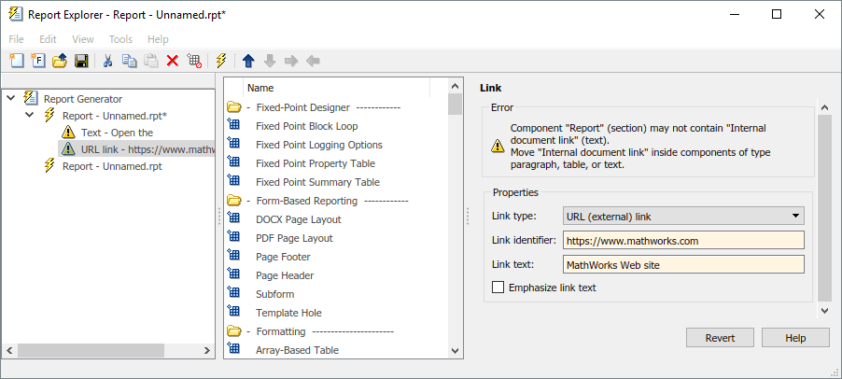This screenshot has height=379, width=842.
Task: Create a new report with toolbar icon
Action: 16,61
